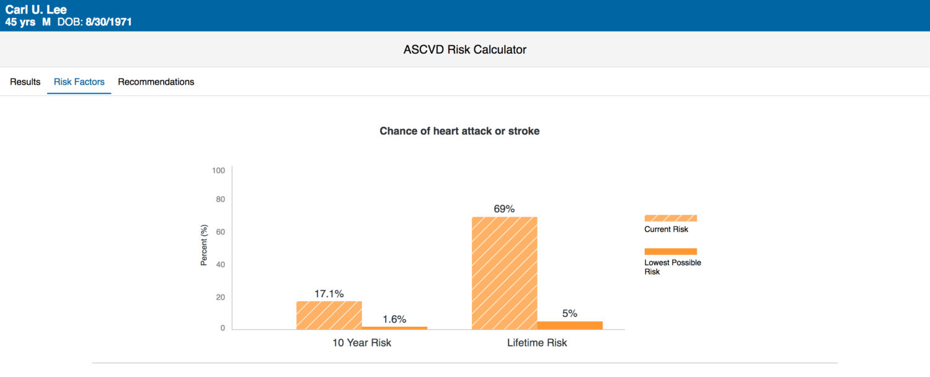
Task: Click the chart title Chance of heart attack or stroke
Action: [459, 131]
